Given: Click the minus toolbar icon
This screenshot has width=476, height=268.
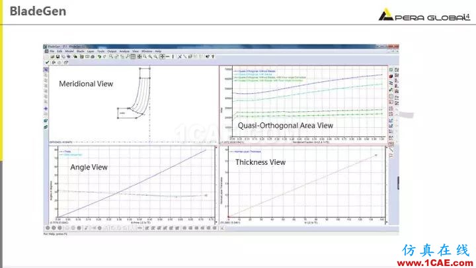Looking at the screenshot, I should 167,56.
